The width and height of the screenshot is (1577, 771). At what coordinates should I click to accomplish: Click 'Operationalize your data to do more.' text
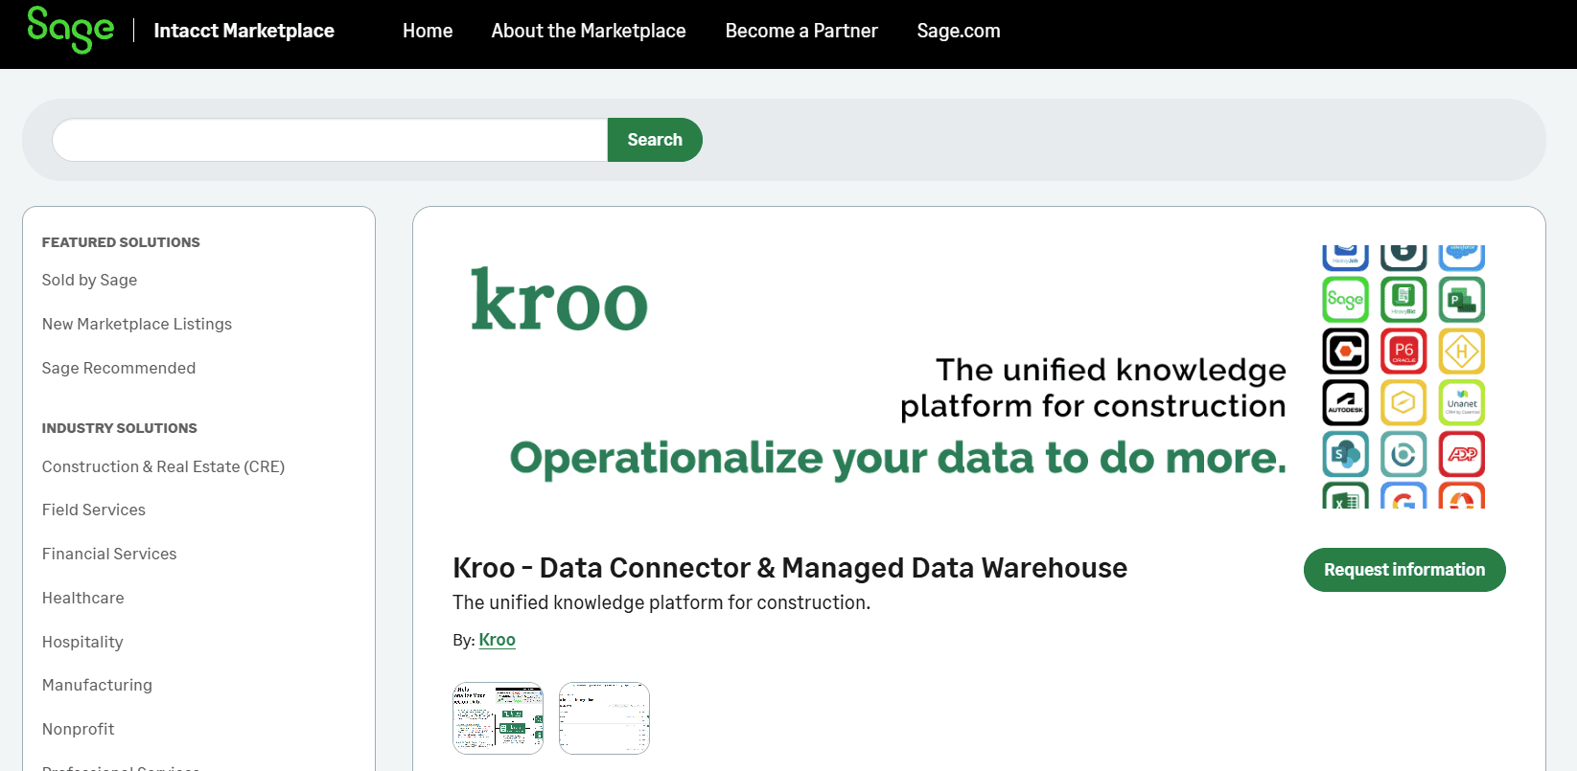(898, 459)
